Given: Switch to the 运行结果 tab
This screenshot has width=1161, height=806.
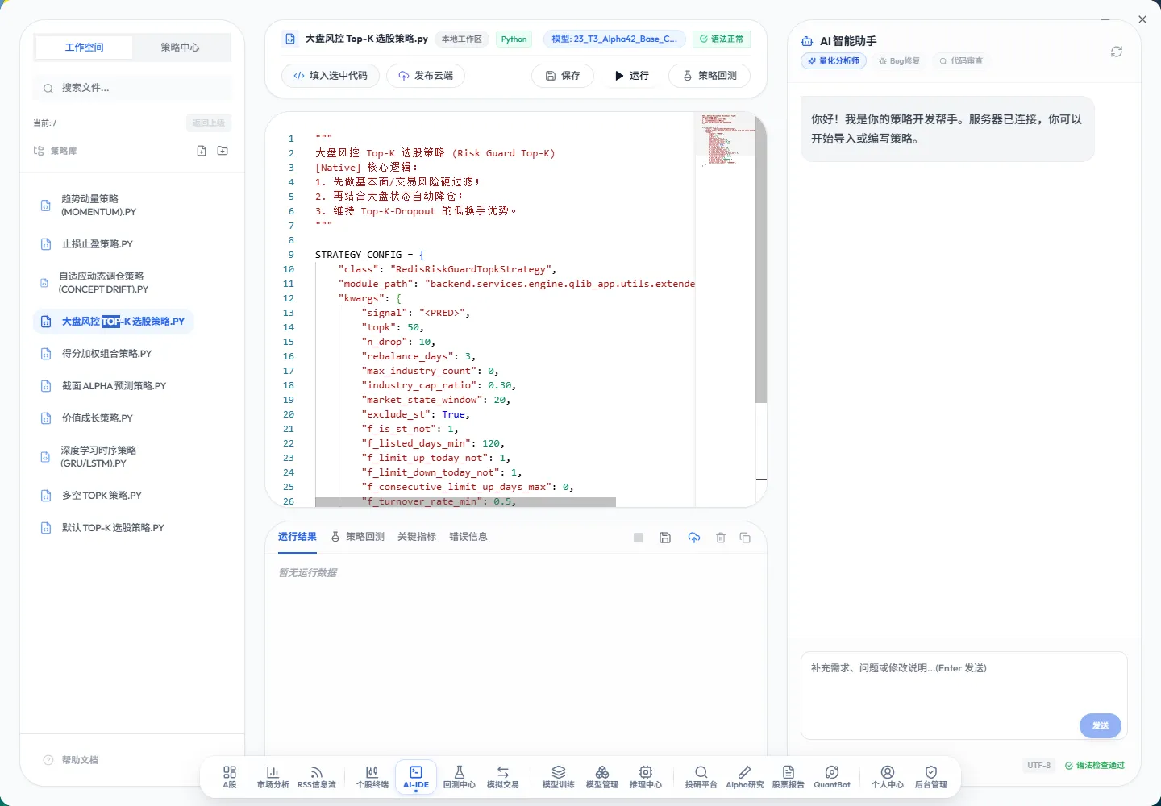Looking at the screenshot, I should [298, 537].
